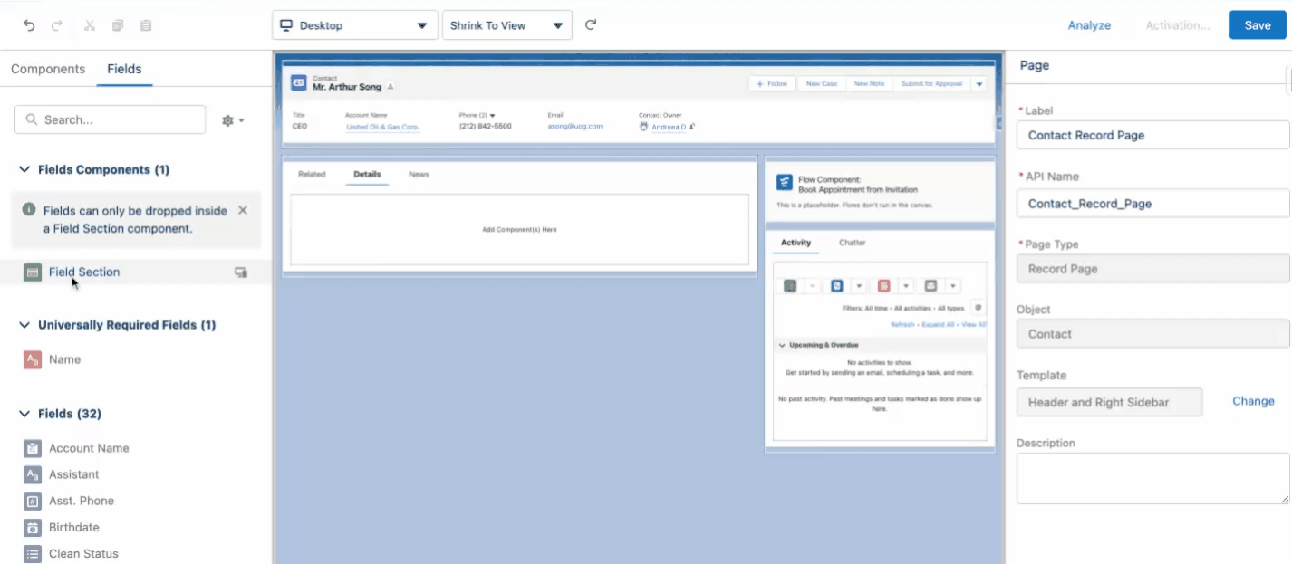This screenshot has height=564, width=1292.
Task: Open the News tab in canvas
Action: [419, 174]
